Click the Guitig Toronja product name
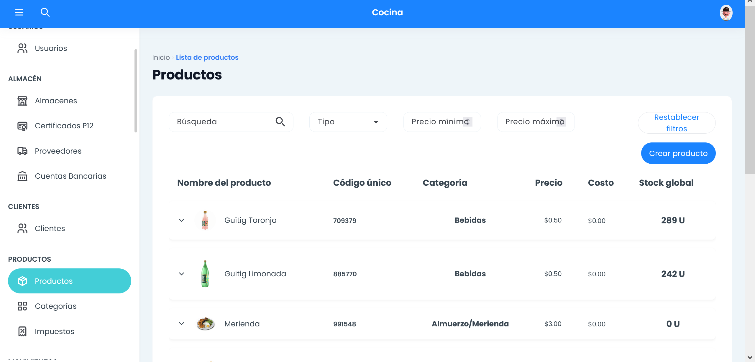Image resolution: width=755 pixels, height=362 pixels. point(250,220)
